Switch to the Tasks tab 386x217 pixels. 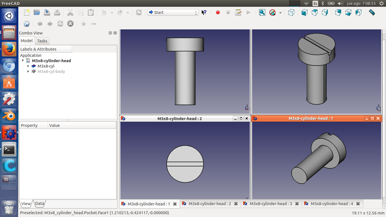click(x=42, y=41)
